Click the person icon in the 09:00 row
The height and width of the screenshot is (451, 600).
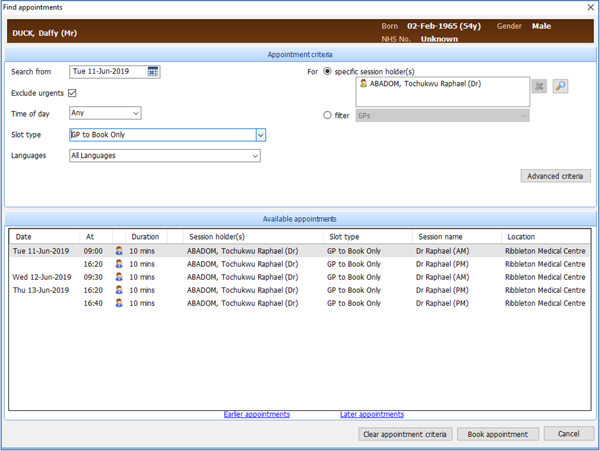119,251
